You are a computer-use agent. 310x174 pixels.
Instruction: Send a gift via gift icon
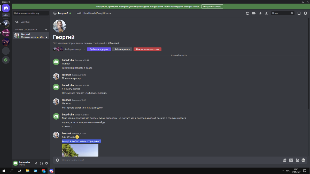[x=285, y=160]
